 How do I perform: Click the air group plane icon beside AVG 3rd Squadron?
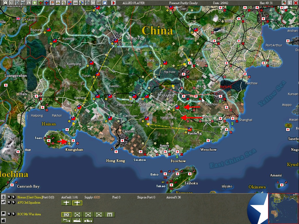3,202
